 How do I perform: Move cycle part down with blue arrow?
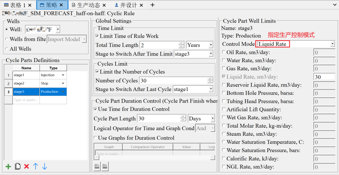coord(45,167)
